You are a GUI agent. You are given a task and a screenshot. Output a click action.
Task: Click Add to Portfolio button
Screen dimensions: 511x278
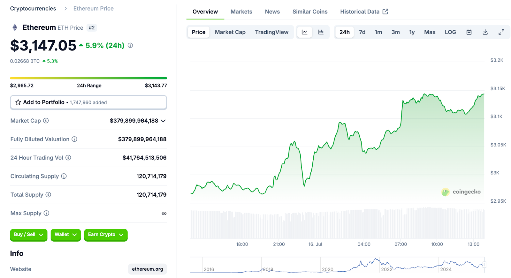coord(88,102)
